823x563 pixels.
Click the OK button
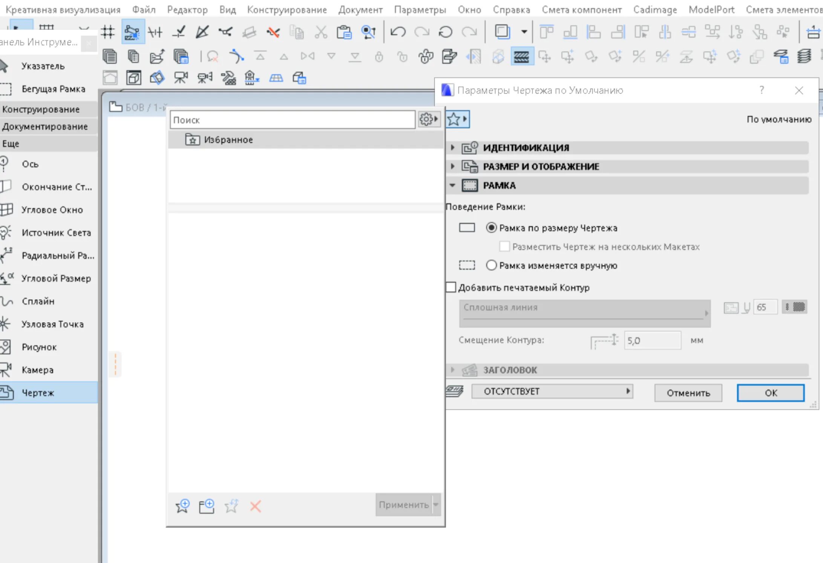point(770,393)
